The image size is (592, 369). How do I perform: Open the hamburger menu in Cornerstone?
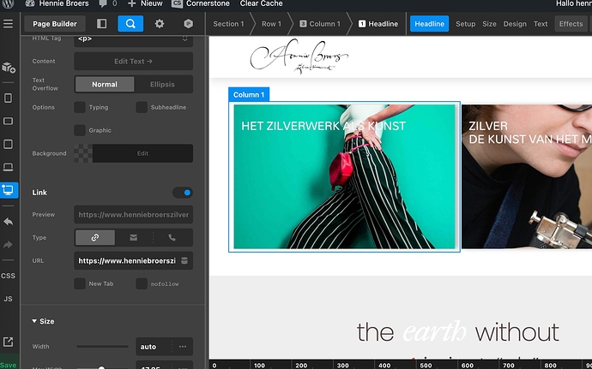8,24
